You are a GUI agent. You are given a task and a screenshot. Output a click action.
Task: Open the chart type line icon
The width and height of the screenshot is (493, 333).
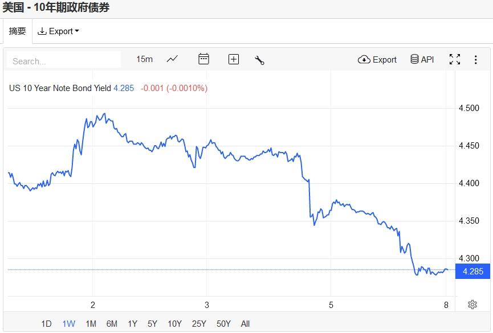pos(172,59)
